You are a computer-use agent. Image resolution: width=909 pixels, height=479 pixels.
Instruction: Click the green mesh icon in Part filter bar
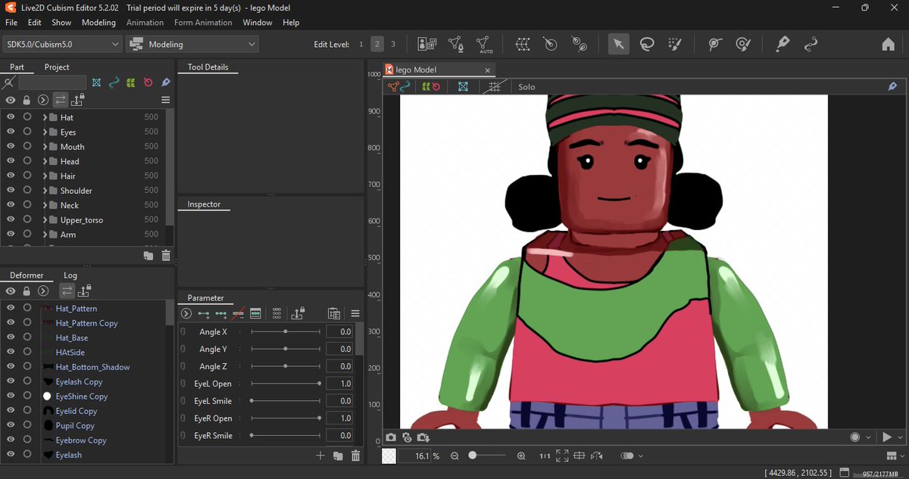coord(131,82)
